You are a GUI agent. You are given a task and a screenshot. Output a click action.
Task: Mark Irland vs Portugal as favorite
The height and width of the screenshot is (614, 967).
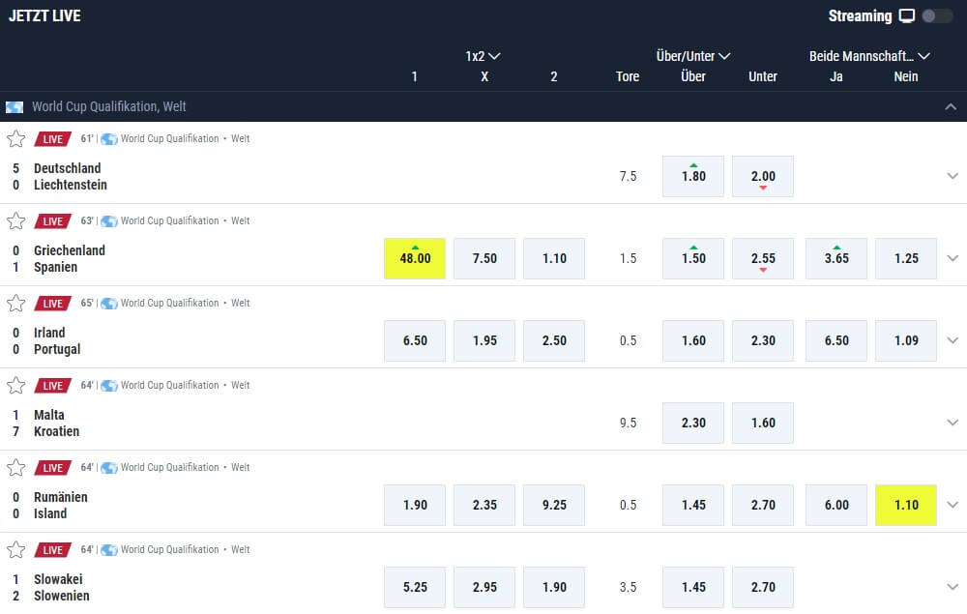(15, 304)
